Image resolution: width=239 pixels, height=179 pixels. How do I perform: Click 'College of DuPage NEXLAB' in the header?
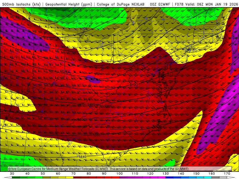point(121,4)
